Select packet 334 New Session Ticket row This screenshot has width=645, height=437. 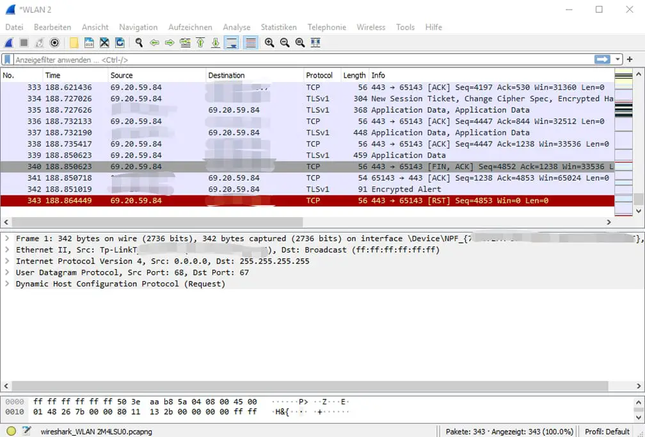[x=307, y=99]
